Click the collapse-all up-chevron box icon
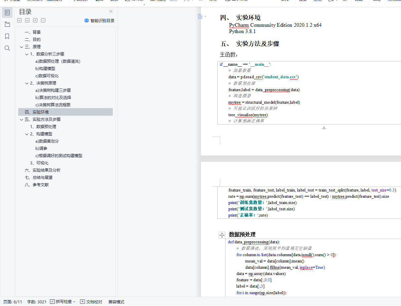The image size is (401, 306). point(27,20)
